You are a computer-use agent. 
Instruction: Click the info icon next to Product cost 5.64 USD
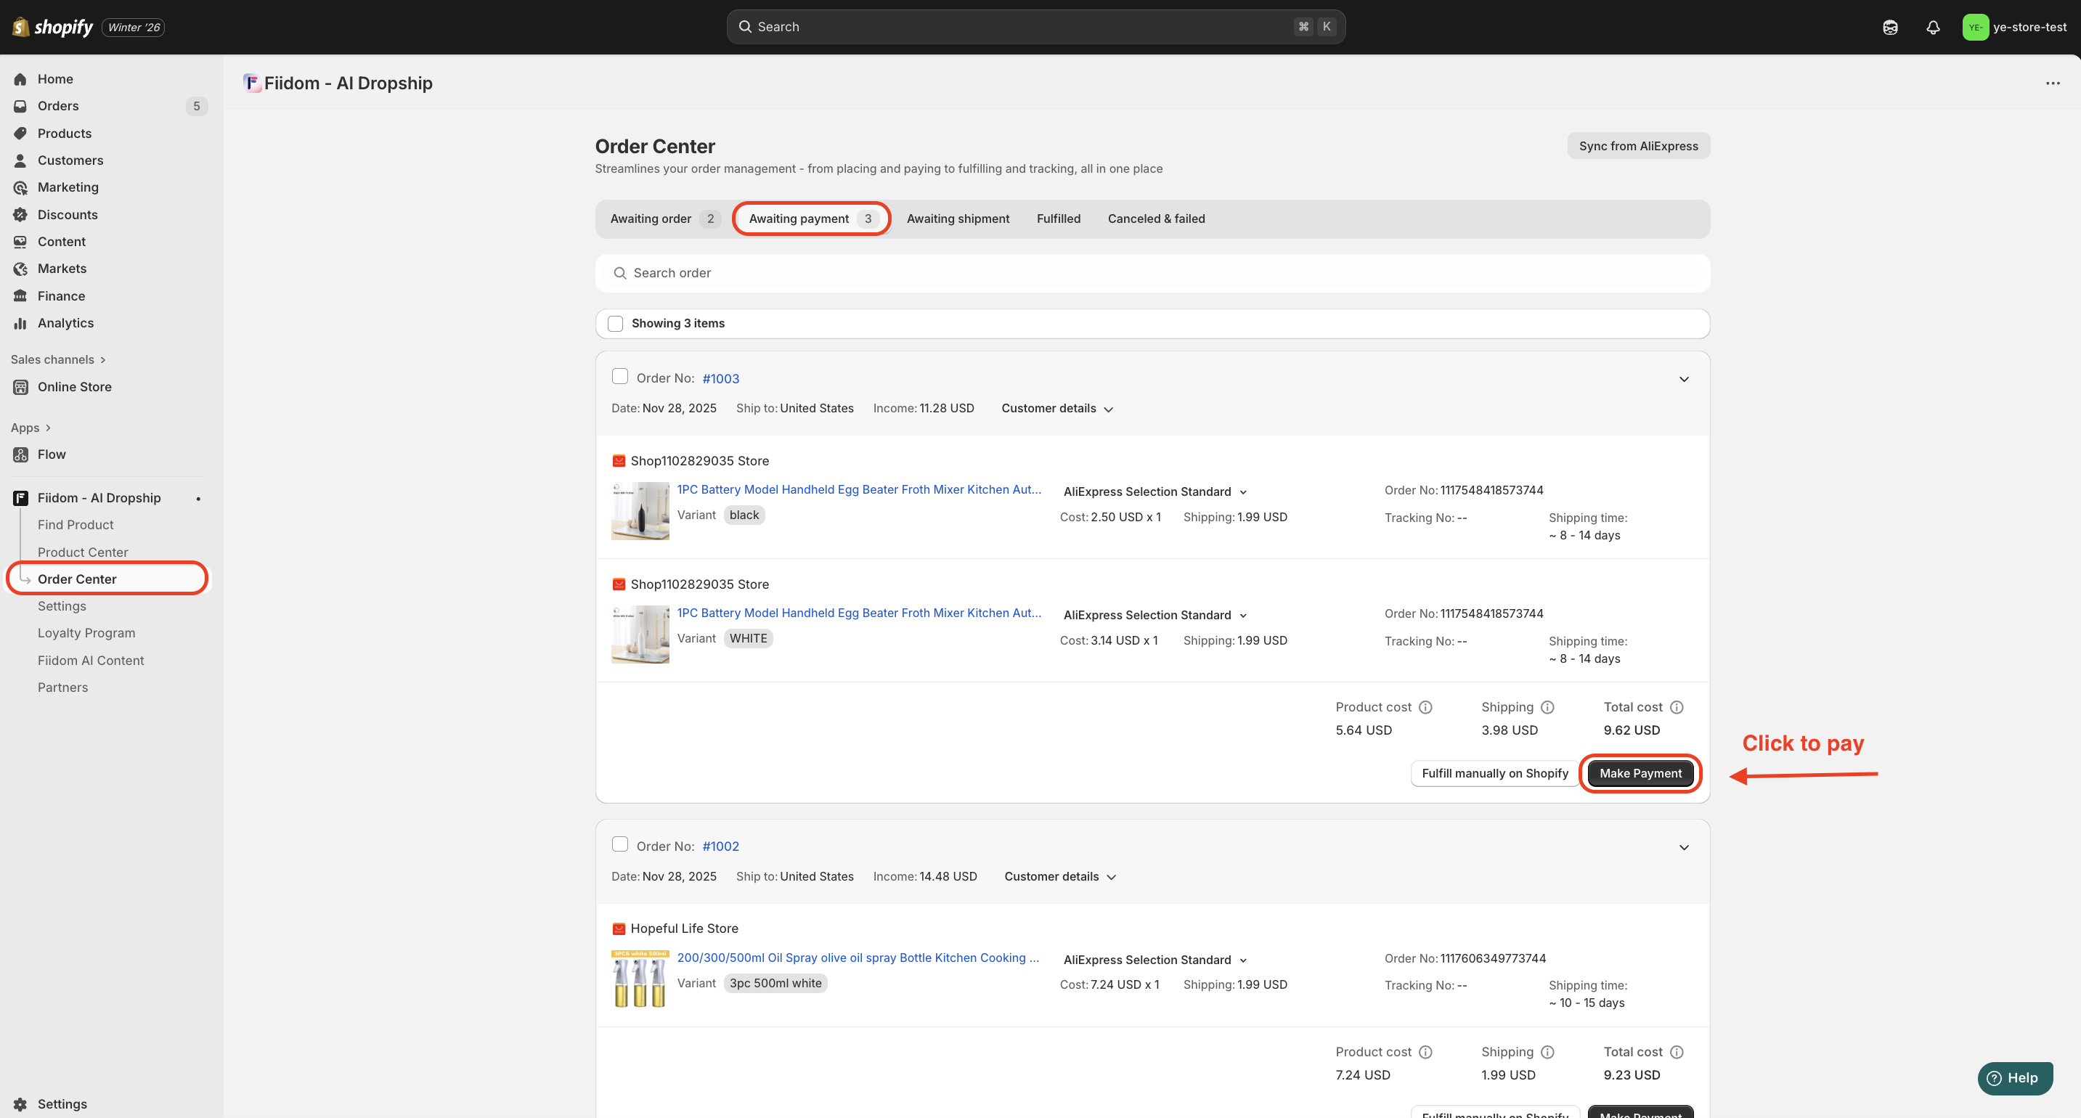(x=1425, y=708)
